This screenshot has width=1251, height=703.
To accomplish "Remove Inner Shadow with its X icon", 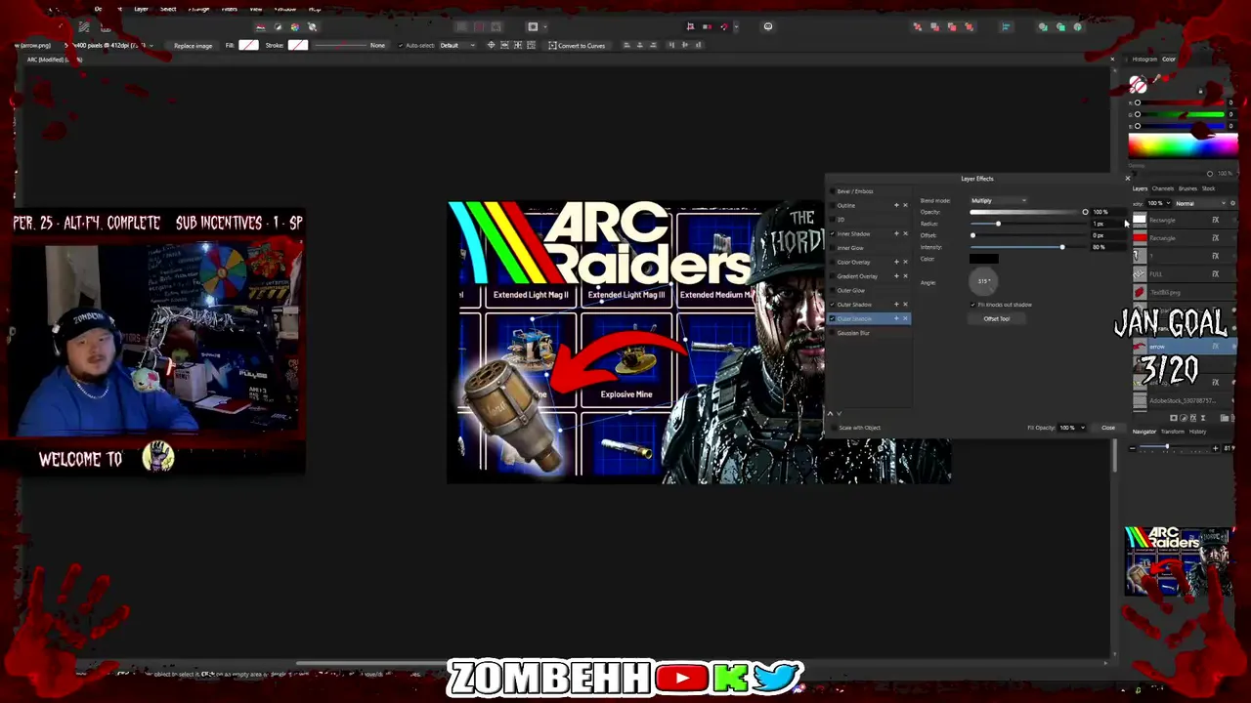I will (x=905, y=233).
